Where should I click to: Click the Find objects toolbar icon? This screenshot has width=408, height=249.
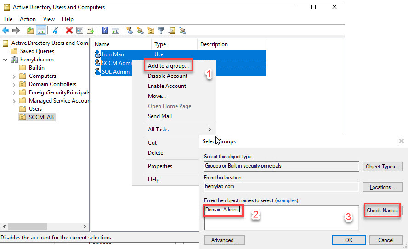click(172, 31)
